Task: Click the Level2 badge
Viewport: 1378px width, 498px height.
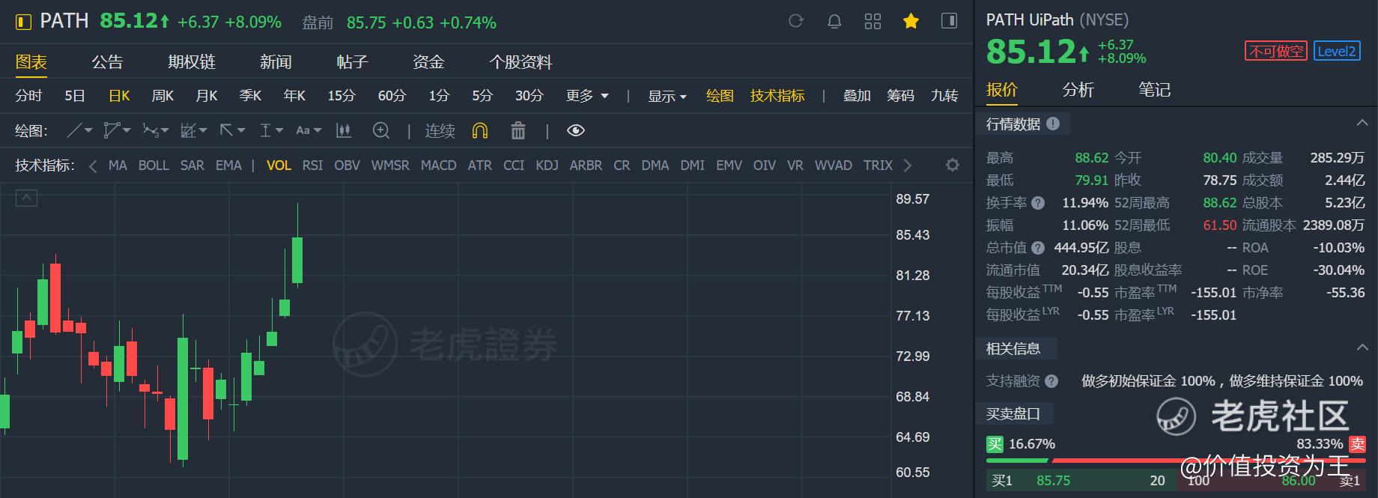Action: [x=1337, y=51]
